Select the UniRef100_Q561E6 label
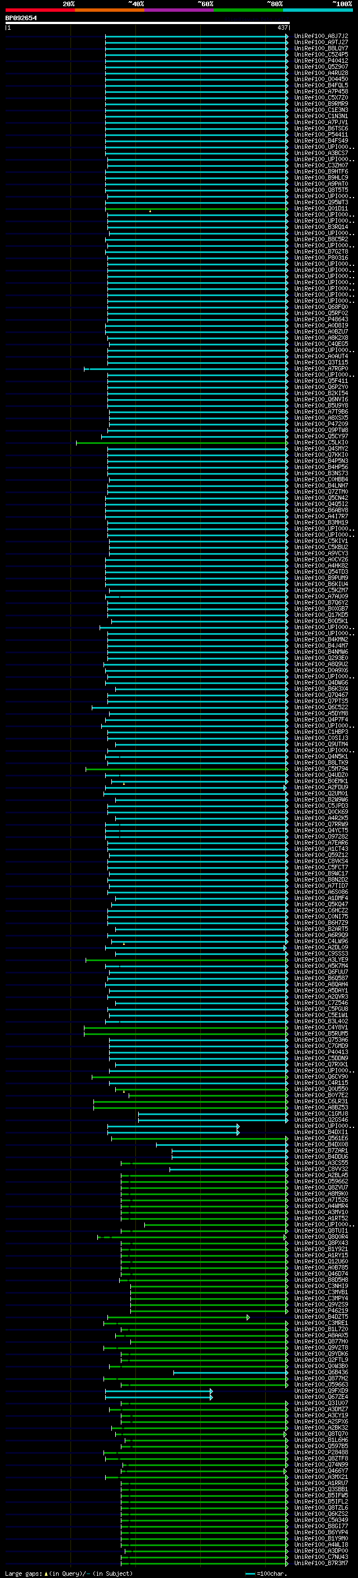Viewport: 358px width, 1578px height. pyautogui.click(x=321, y=1138)
